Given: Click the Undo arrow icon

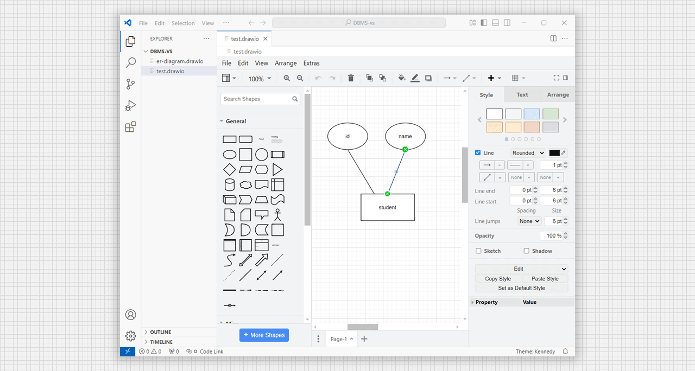Looking at the screenshot, I should pos(318,78).
